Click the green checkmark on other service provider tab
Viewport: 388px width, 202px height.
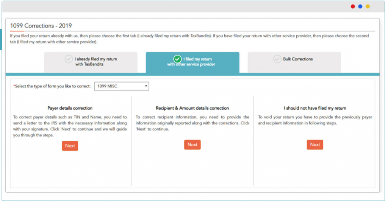[177, 59]
